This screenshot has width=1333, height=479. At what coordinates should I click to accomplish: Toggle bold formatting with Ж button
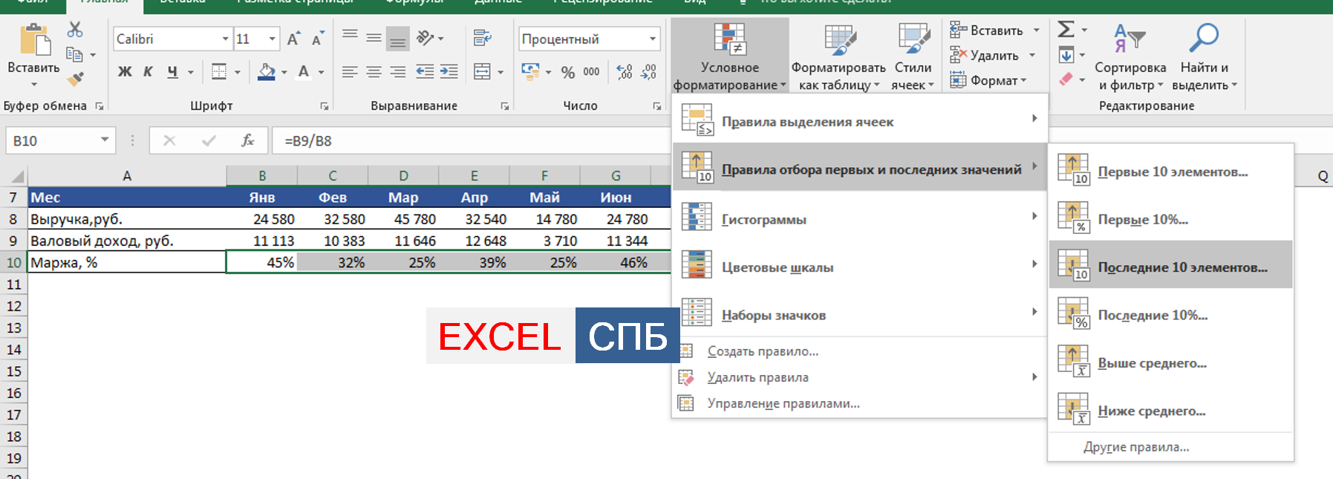(125, 72)
